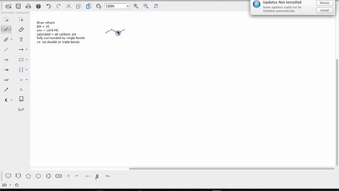339x191 pixels.
Task: Undo the last action
Action: pyautogui.click(x=48, y=6)
